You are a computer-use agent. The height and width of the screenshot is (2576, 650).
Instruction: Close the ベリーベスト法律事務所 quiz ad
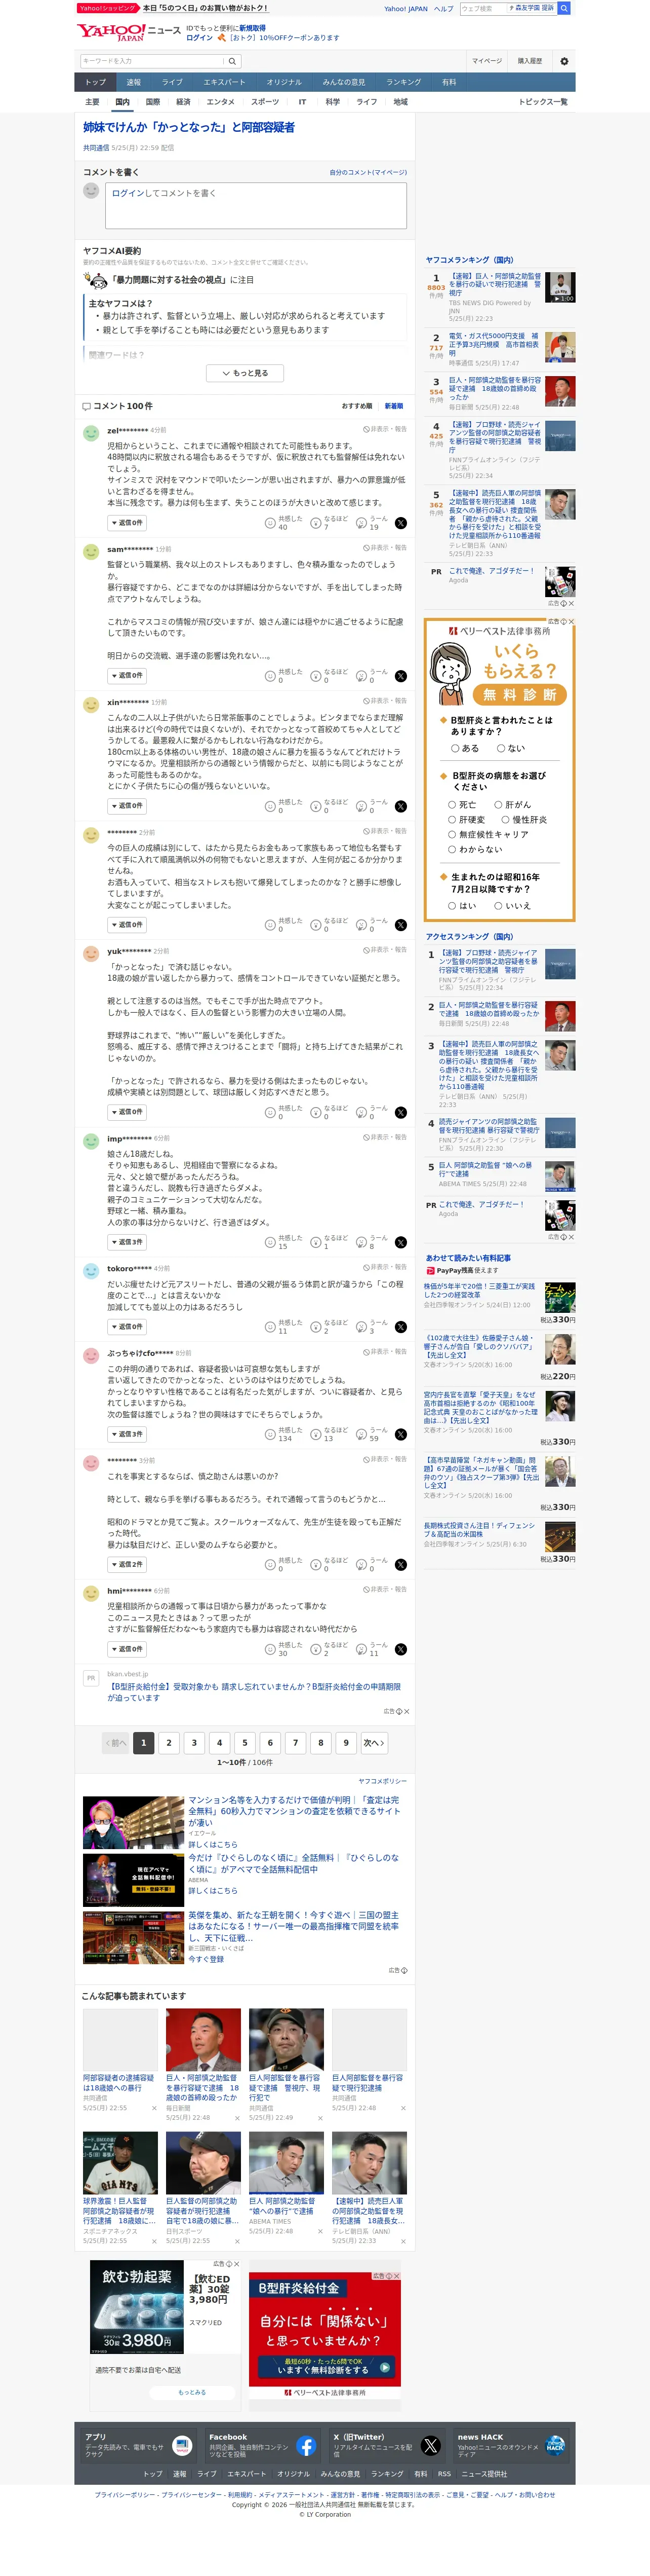click(x=570, y=622)
